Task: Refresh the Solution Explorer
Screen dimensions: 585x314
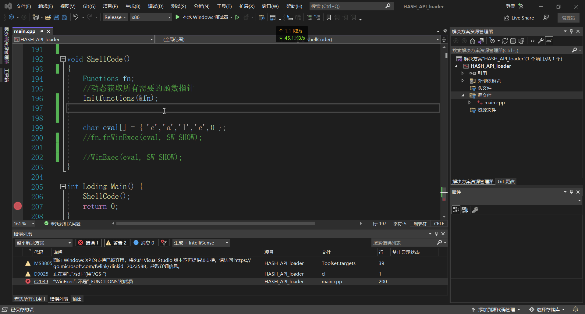Action: point(505,41)
